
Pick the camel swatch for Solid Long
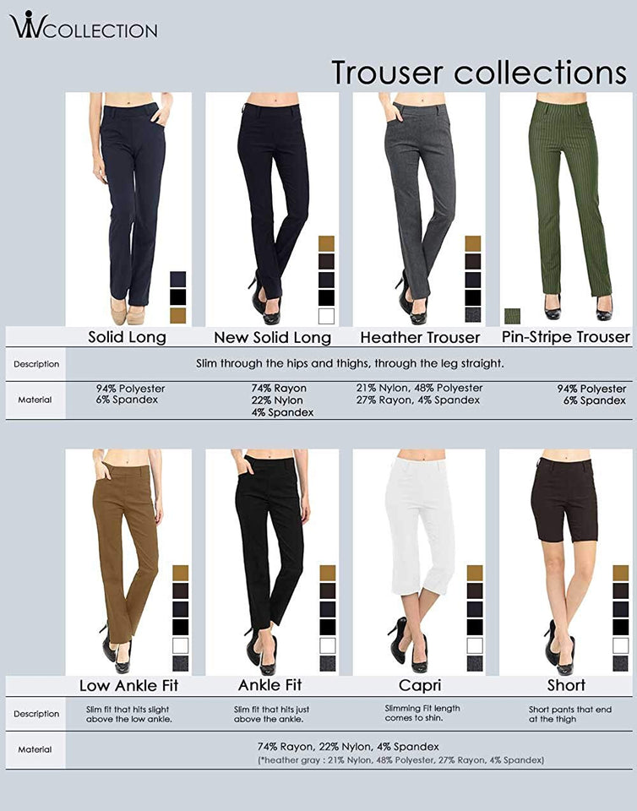(x=178, y=315)
